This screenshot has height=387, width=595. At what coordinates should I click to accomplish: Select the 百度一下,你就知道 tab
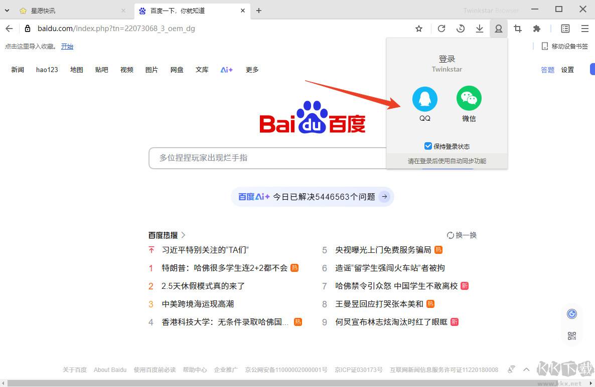coord(192,11)
